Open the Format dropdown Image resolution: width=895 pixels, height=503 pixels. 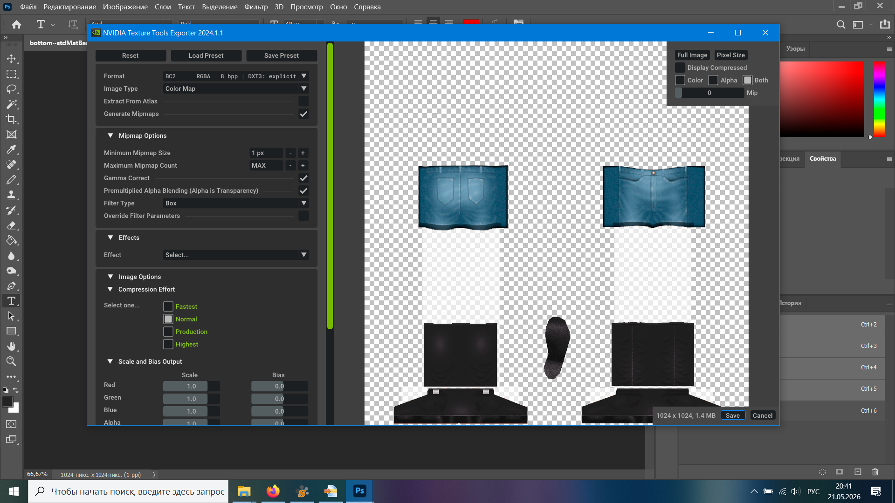click(x=236, y=76)
